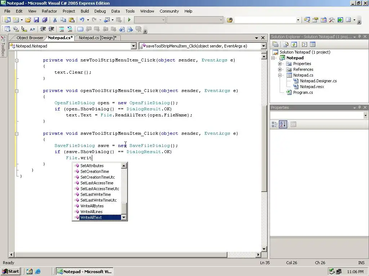The height and width of the screenshot is (276, 369).
Task: Click Solution Explorer's View Designer icon
Action: tap(312, 44)
